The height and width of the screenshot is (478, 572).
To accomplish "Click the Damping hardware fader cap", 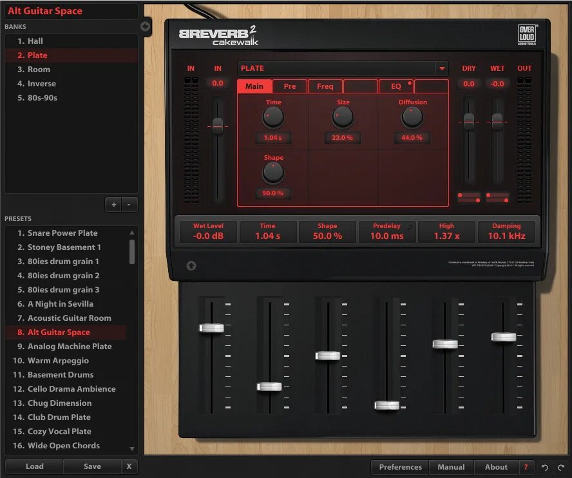I will [x=504, y=337].
